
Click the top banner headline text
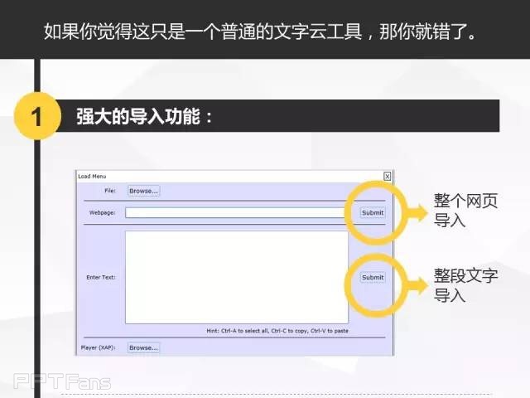pyautogui.click(x=264, y=35)
